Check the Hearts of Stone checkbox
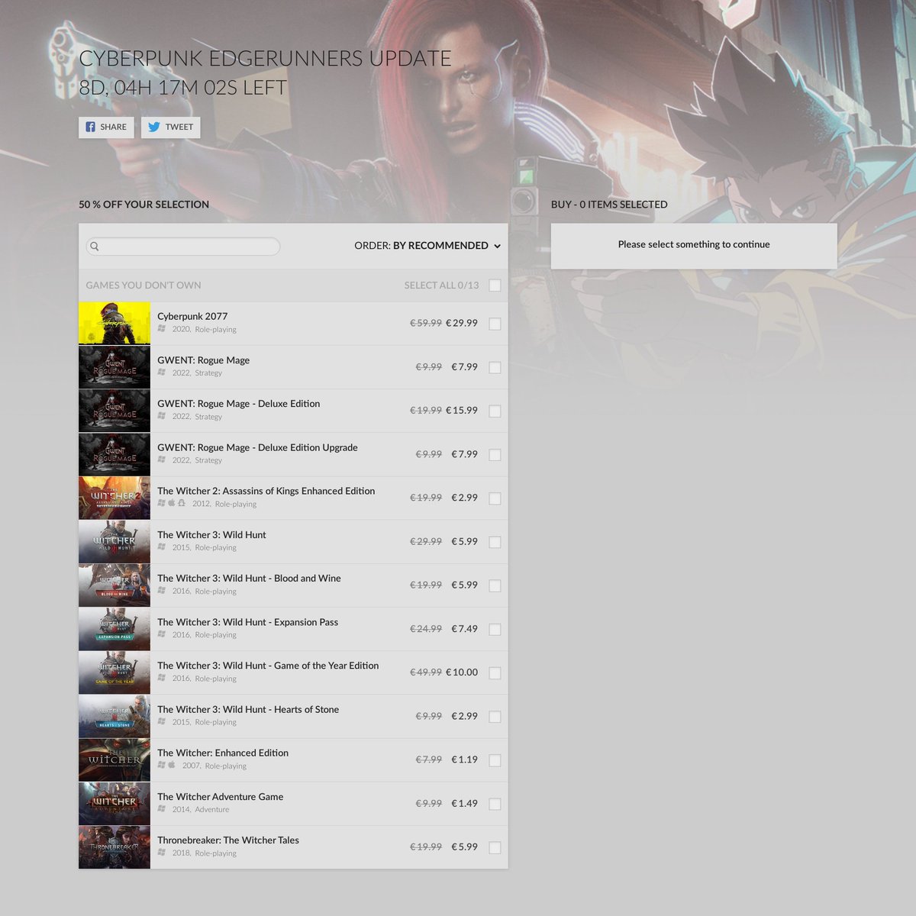Image resolution: width=916 pixels, height=916 pixels. [x=495, y=717]
